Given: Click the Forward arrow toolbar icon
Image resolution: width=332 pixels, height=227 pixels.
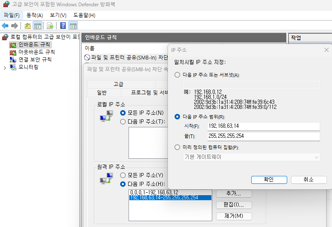Looking at the screenshot, I should [x=14, y=26].
